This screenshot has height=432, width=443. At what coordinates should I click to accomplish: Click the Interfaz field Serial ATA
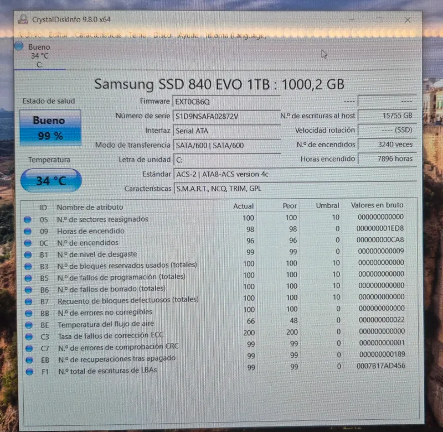click(x=226, y=131)
